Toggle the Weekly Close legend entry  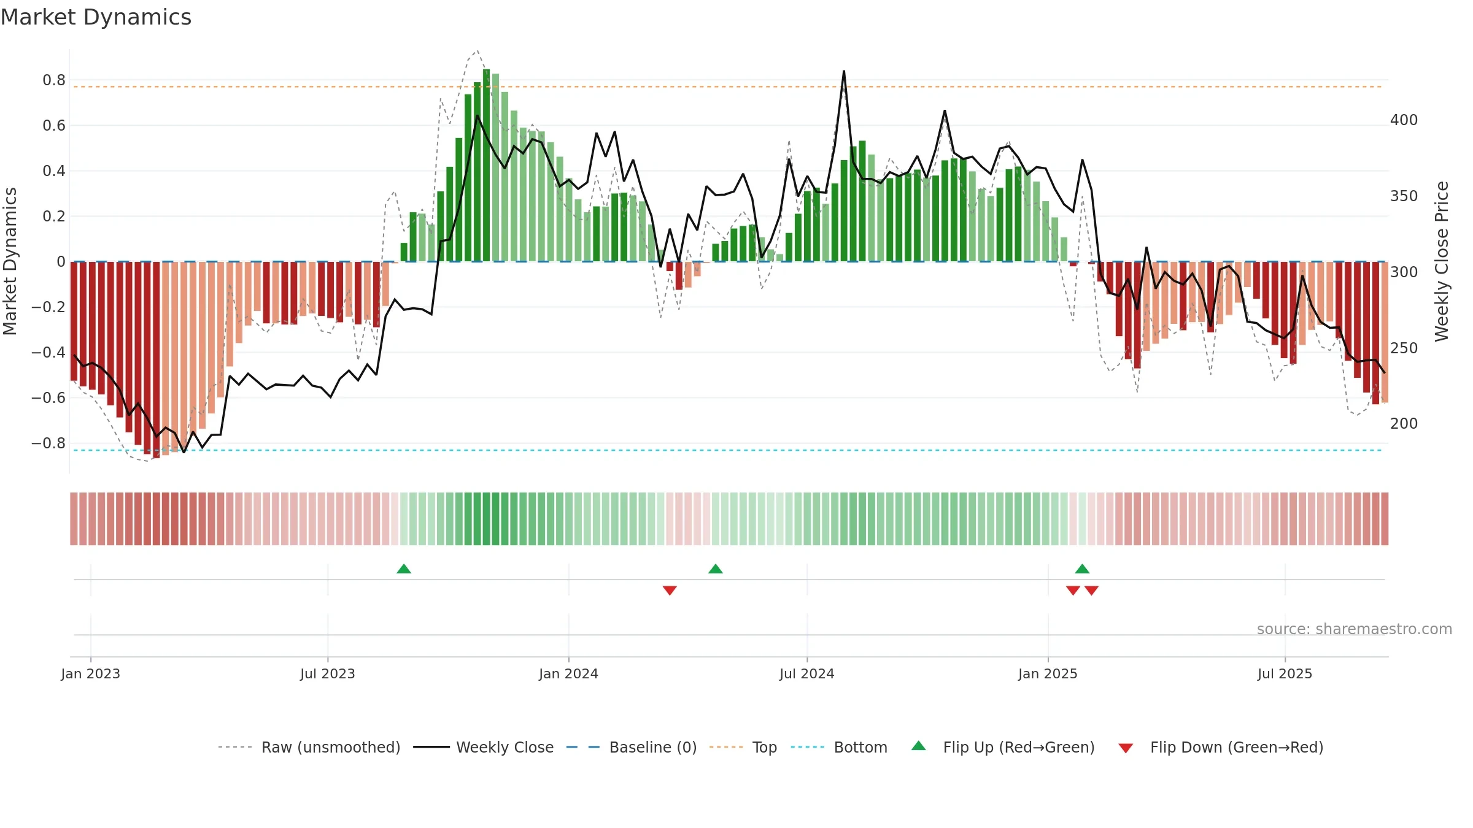click(x=484, y=747)
